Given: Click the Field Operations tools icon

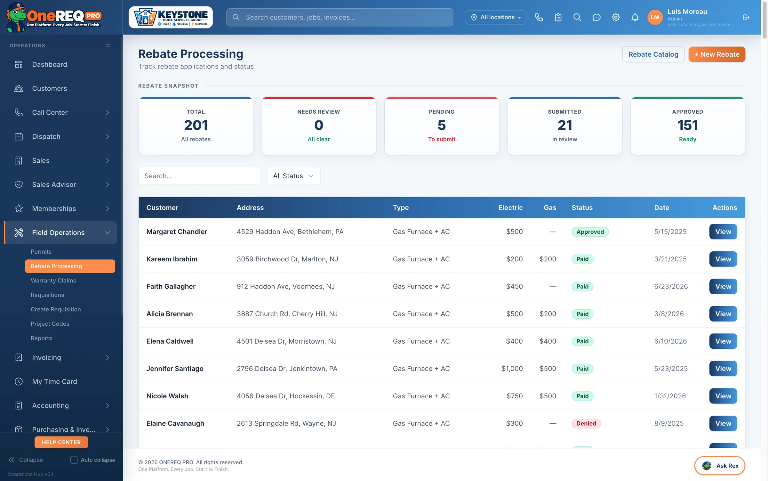Looking at the screenshot, I should [19, 232].
